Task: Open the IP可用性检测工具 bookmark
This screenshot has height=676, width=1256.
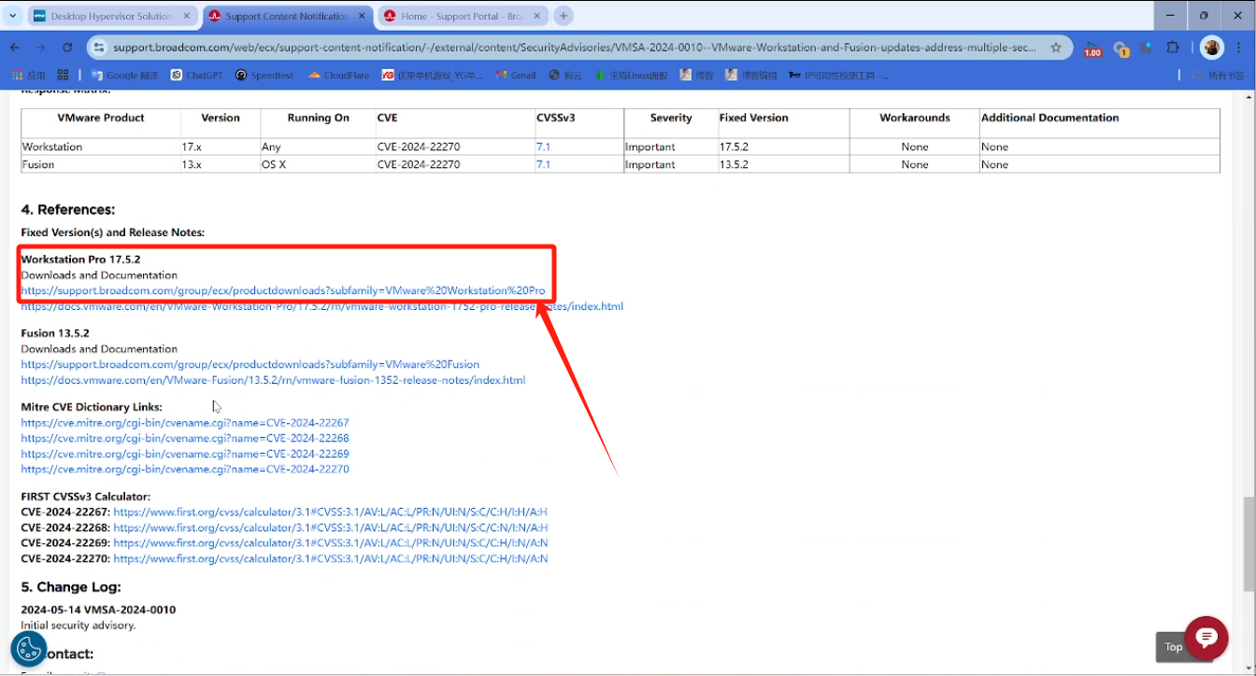Action: pos(839,75)
